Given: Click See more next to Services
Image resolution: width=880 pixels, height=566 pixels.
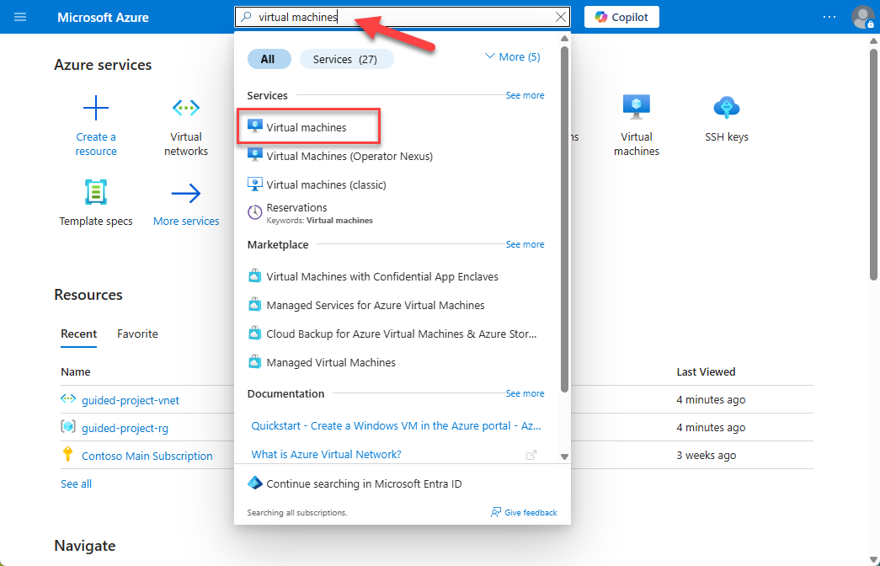Looking at the screenshot, I should (525, 95).
